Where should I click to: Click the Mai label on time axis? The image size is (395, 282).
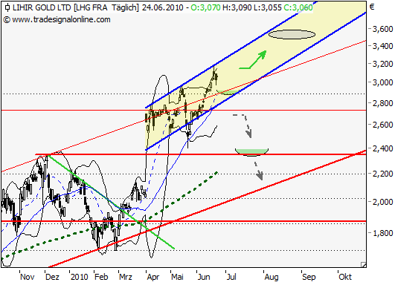pos(177,277)
